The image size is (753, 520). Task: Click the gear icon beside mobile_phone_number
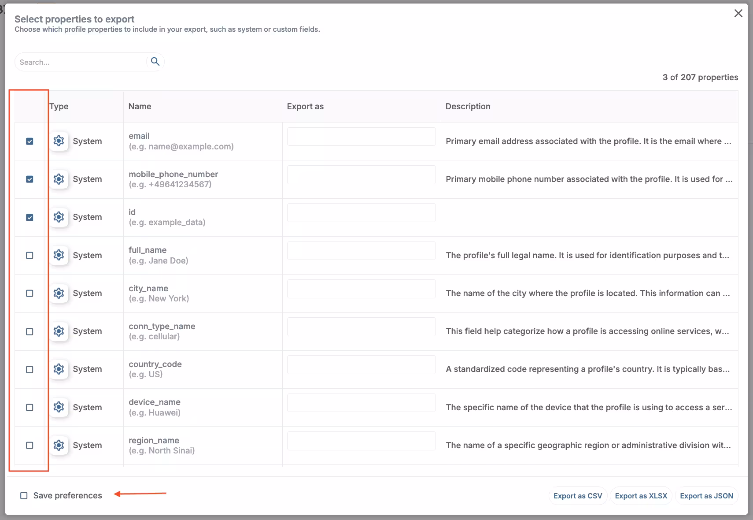(59, 179)
